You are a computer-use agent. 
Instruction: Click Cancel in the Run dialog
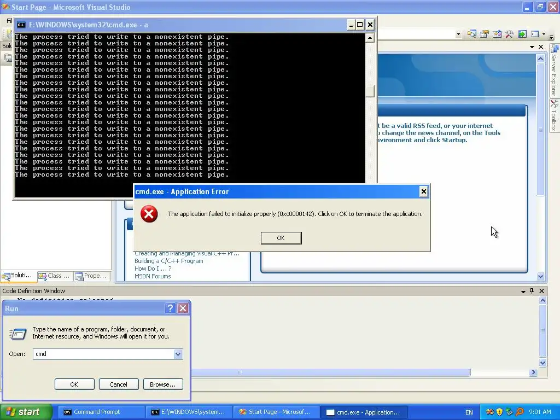tap(119, 384)
